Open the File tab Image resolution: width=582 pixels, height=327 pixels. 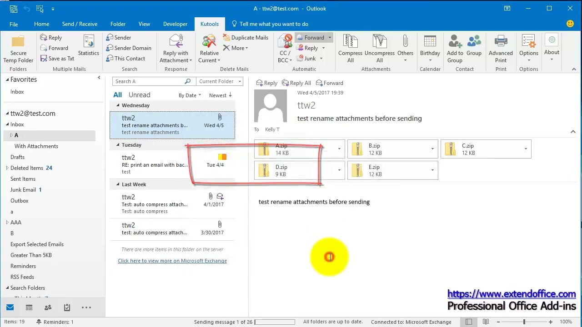pyautogui.click(x=14, y=24)
